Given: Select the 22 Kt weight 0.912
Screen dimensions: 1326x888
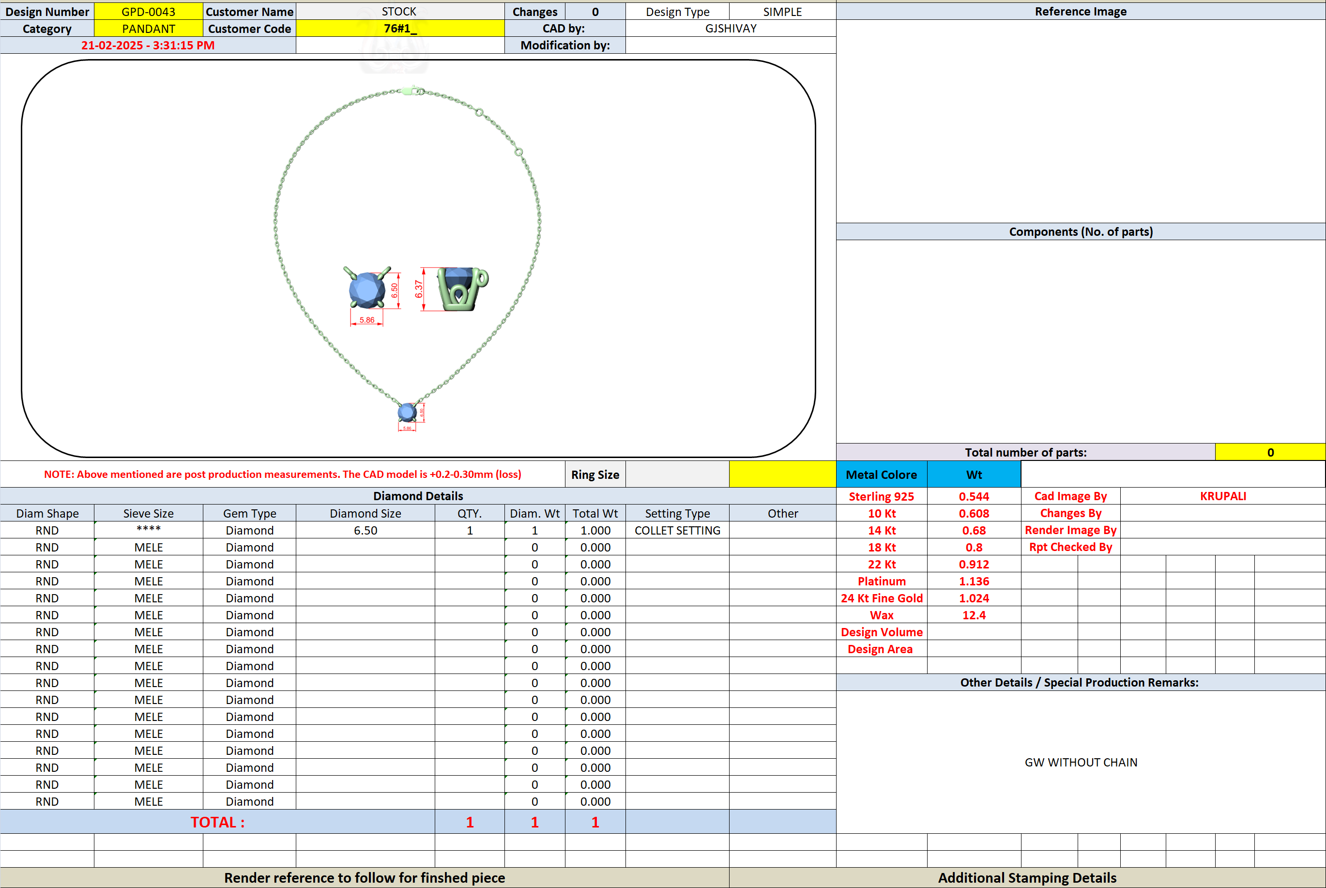Looking at the screenshot, I should (974, 564).
